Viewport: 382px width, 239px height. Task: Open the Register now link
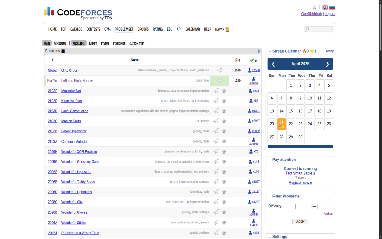pyautogui.click(x=300, y=183)
